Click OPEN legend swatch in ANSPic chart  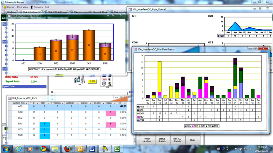[30, 69]
